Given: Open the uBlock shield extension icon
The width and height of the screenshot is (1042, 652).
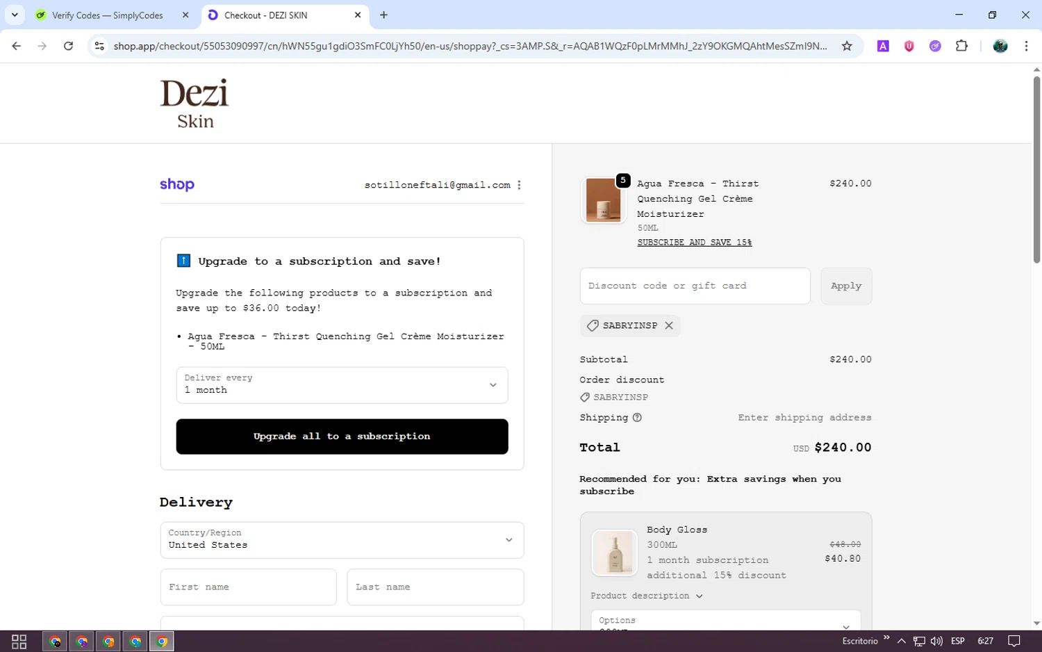Looking at the screenshot, I should 909,46.
